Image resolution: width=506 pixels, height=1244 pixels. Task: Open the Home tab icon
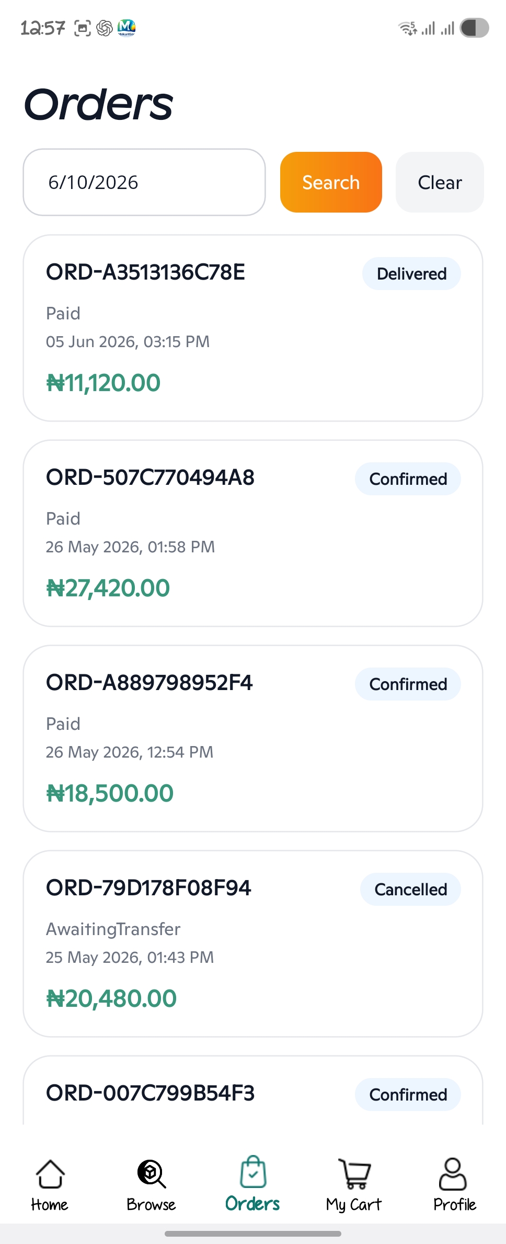point(50,1173)
